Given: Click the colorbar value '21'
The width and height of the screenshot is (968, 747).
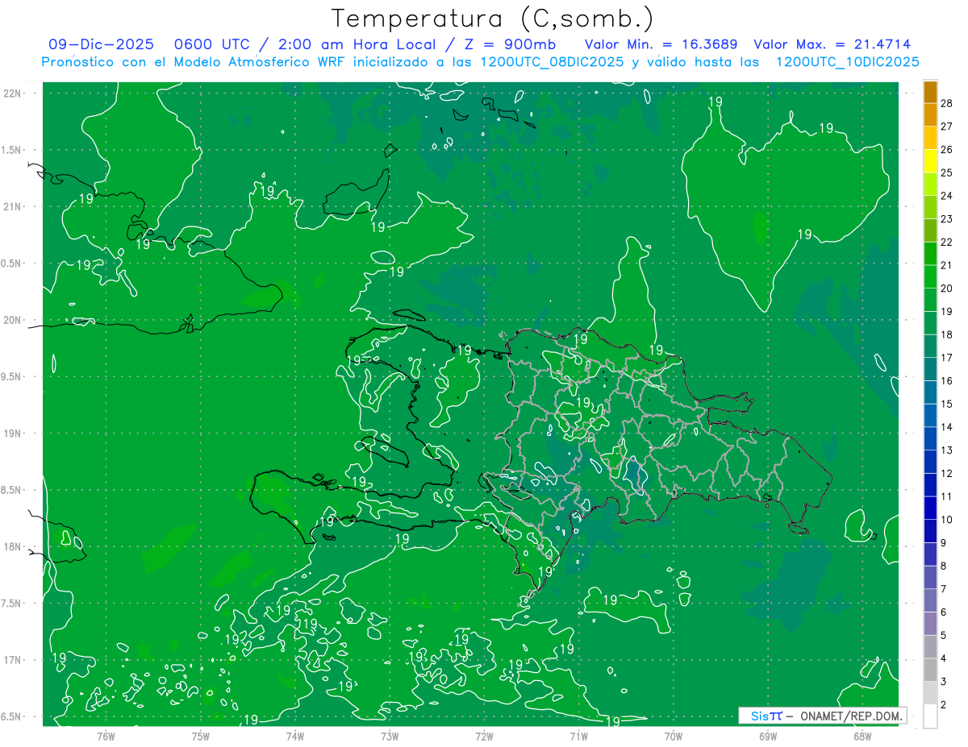Looking at the screenshot, I should pyautogui.click(x=947, y=265).
